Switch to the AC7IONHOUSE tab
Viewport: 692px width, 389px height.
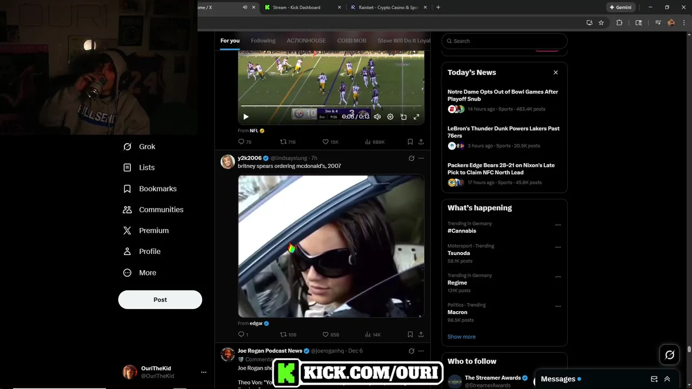pyautogui.click(x=306, y=41)
